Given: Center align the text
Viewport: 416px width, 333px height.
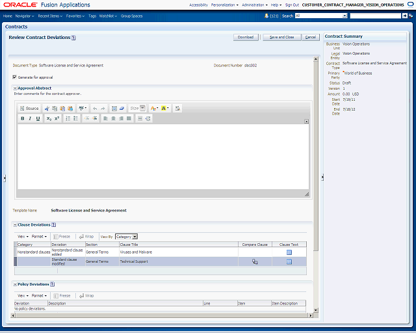Looking at the screenshot, I should (113, 118).
